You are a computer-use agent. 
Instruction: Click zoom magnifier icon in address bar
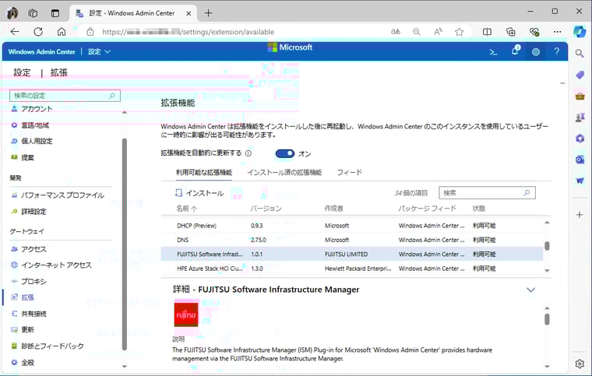(417, 32)
